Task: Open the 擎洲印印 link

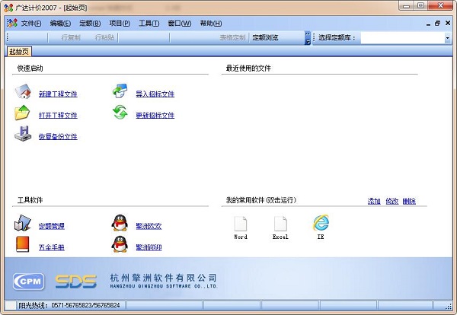Action: point(149,247)
